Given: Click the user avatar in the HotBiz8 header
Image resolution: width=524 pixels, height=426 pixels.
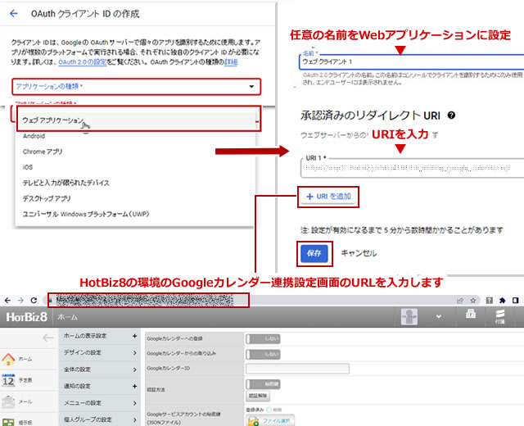Looking at the screenshot, I should (x=409, y=317).
